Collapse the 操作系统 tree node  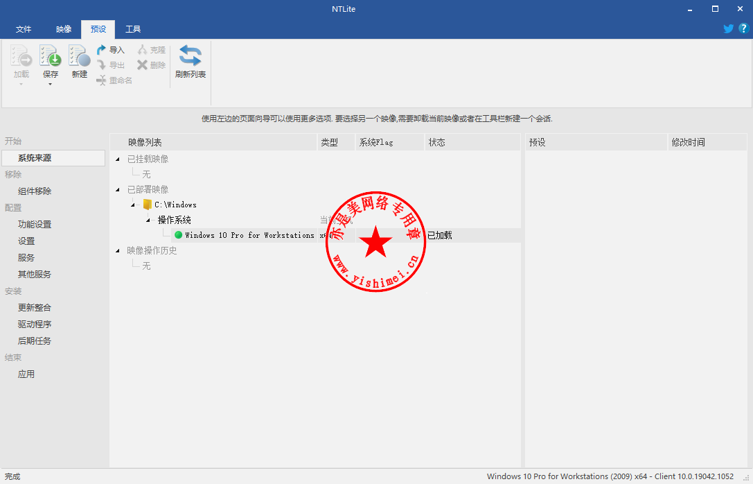148,220
